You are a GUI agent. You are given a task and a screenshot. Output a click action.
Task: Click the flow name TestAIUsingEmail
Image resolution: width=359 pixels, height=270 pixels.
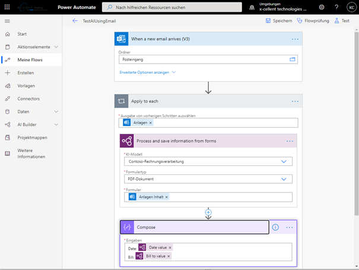[99, 21]
